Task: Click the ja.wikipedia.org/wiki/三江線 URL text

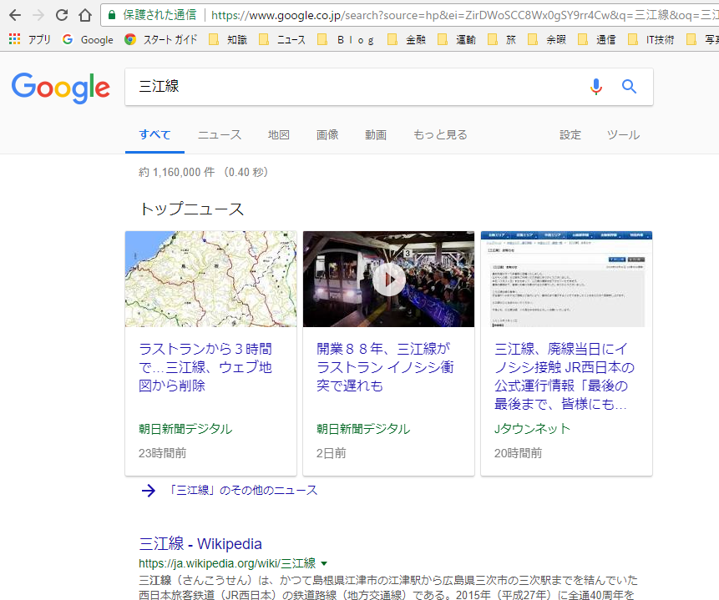Action: coord(227,563)
